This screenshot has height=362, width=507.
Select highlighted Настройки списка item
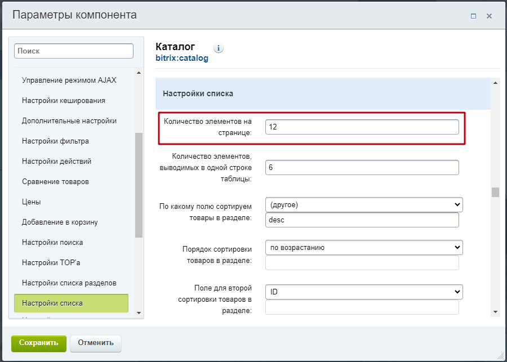click(x=71, y=303)
